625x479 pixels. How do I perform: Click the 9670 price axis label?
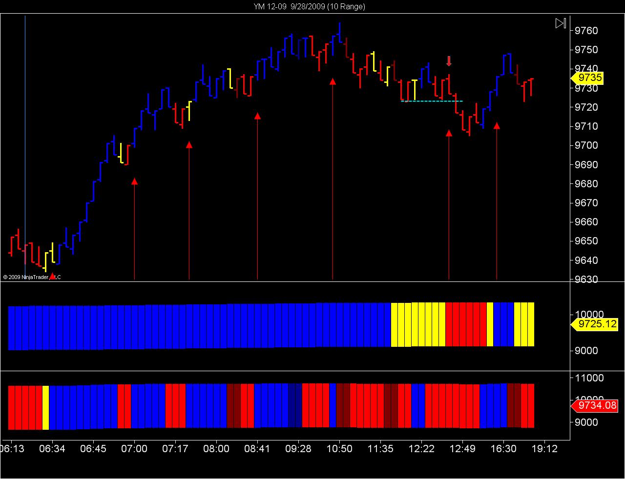586,203
